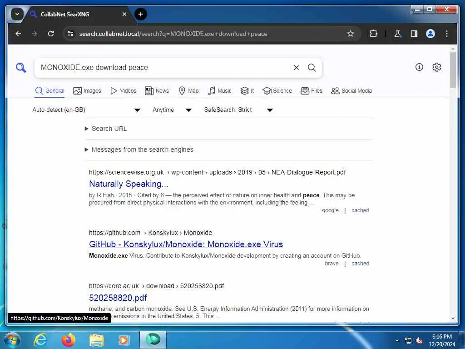This screenshot has width=465, height=349.
Task: Switch to the Images category tab
Action: (x=87, y=91)
